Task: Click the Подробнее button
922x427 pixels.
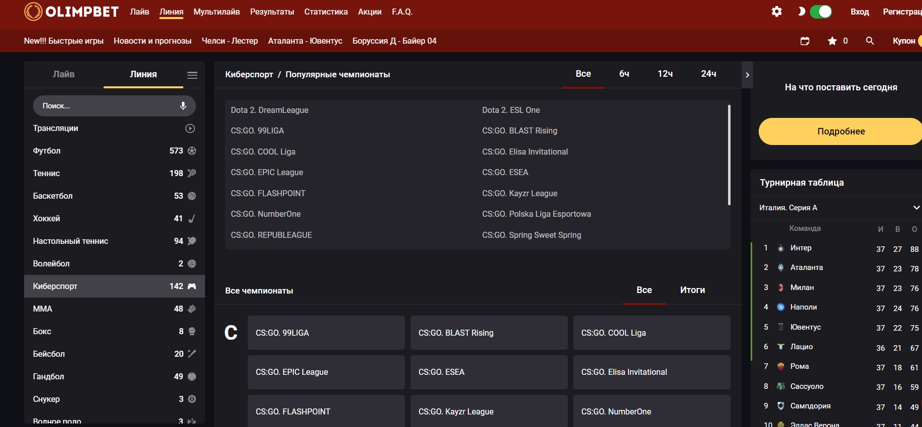Action: [x=841, y=131]
